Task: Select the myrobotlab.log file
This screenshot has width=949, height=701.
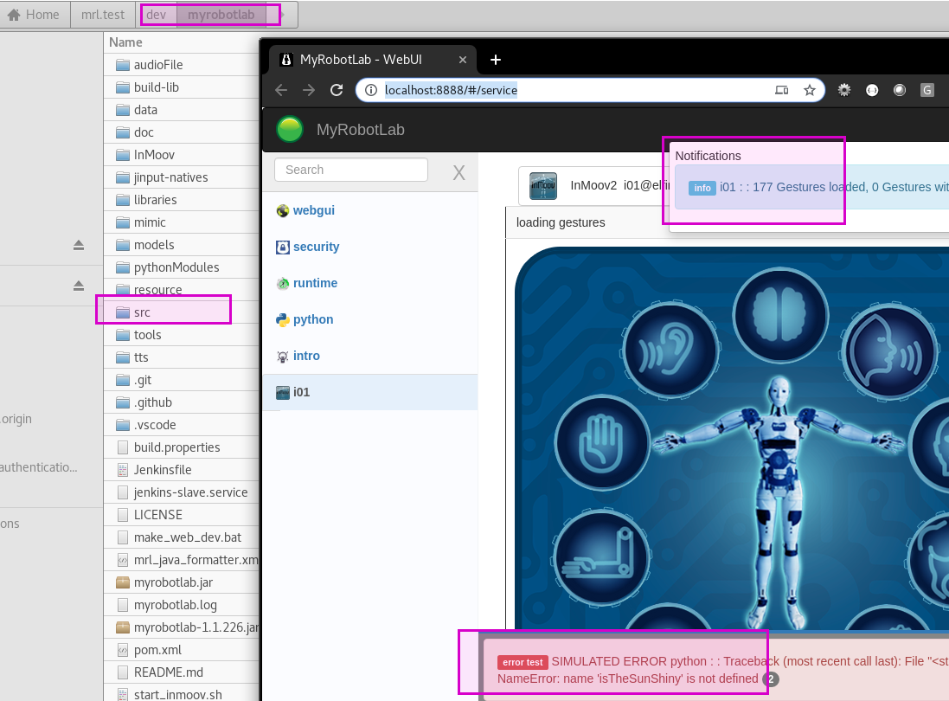Action: point(182,605)
